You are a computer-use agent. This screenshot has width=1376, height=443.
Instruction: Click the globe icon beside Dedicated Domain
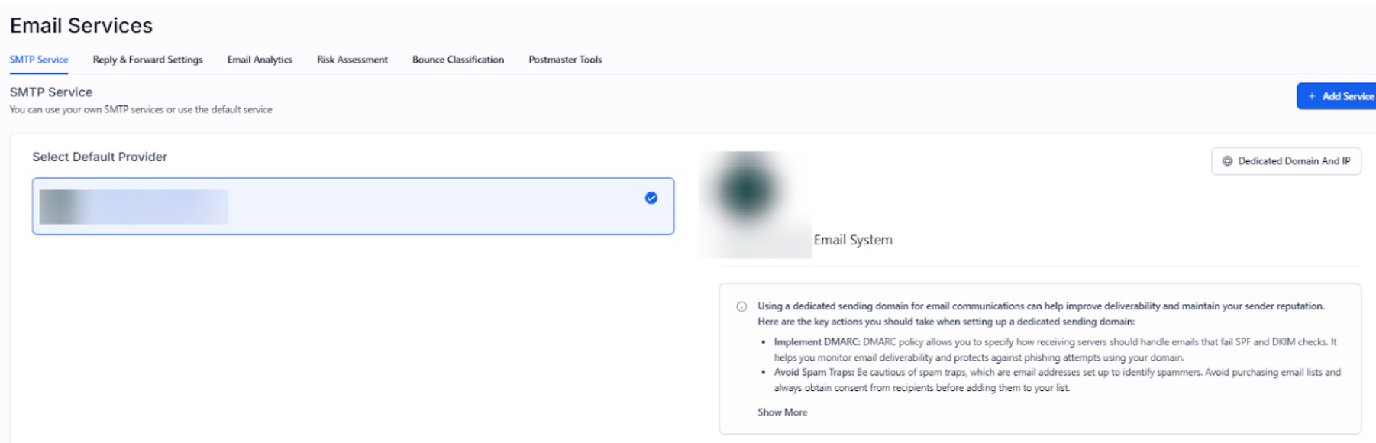tap(1228, 161)
